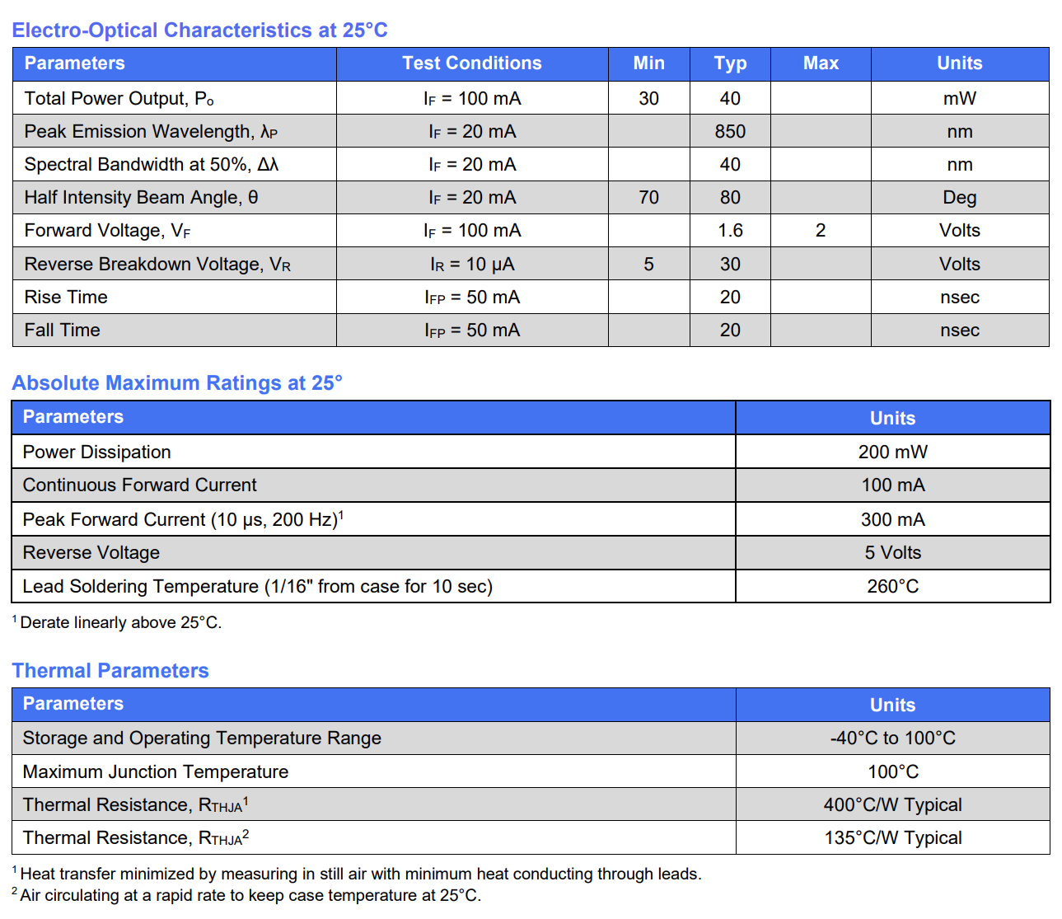This screenshot has width=1062, height=919.
Task: Click the Absolute Maximum Ratings heading
Action: (177, 383)
